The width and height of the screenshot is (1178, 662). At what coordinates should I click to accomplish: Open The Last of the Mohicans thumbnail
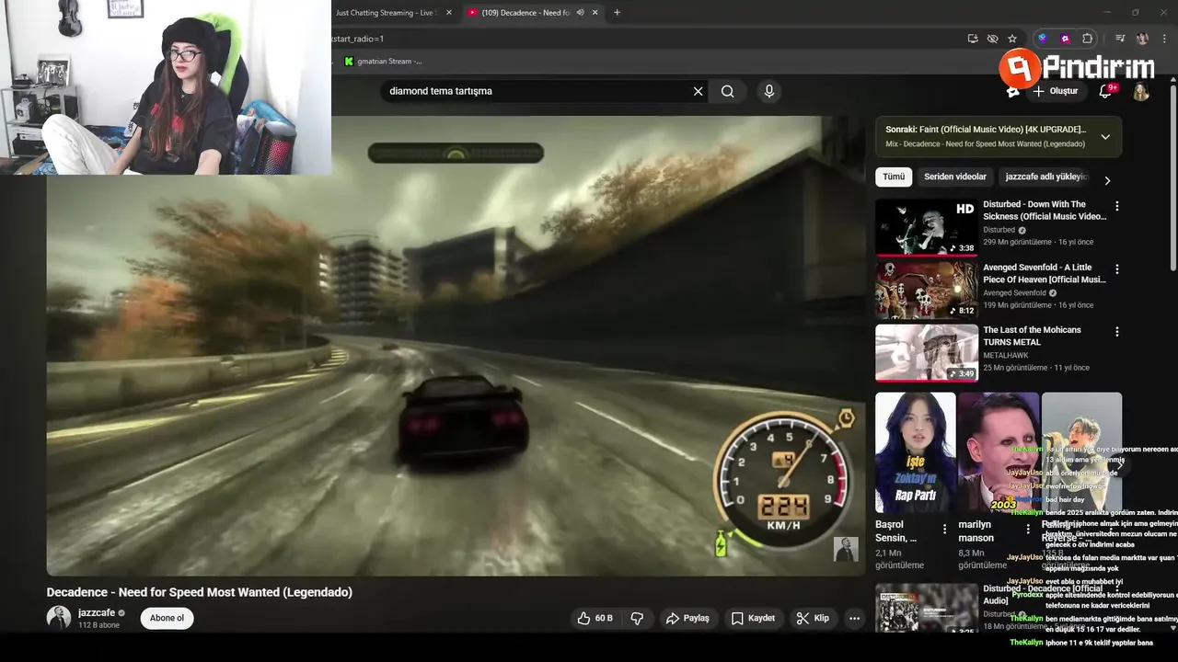[927, 352]
